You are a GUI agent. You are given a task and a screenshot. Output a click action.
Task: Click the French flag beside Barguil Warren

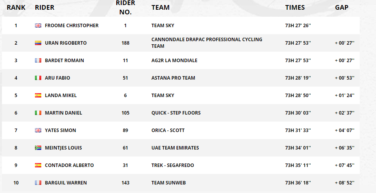point(38,183)
